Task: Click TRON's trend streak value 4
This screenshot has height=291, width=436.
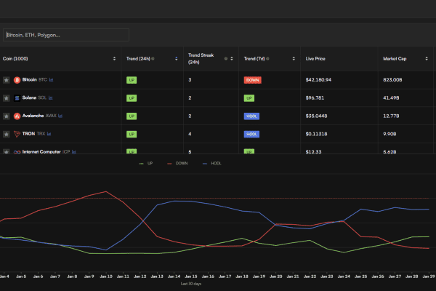Action: (x=190, y=134)
